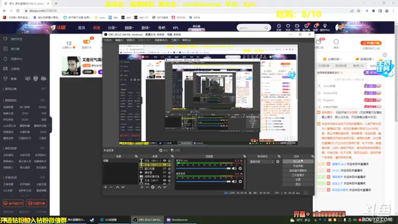Click Filters button above the OBS docks

tap(175, 150)
